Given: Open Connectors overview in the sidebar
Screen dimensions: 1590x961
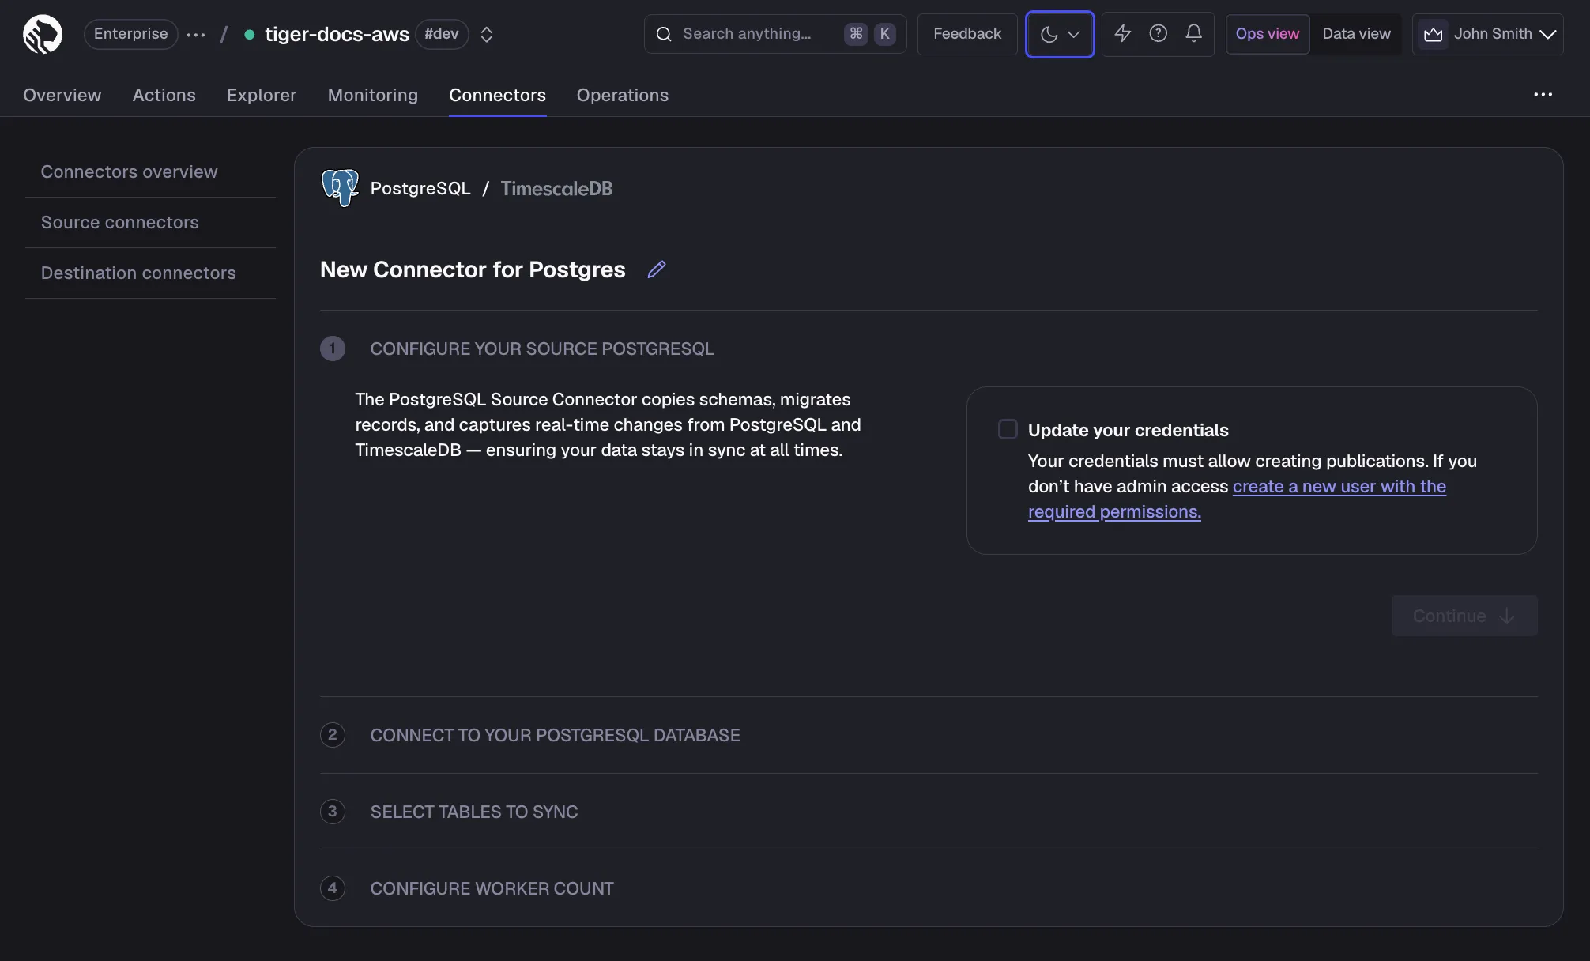Looking at the screenshot, I should tap(150, 171).
